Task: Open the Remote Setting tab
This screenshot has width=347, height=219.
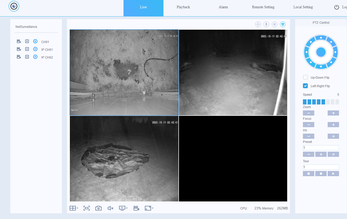Action: [263, 7]
